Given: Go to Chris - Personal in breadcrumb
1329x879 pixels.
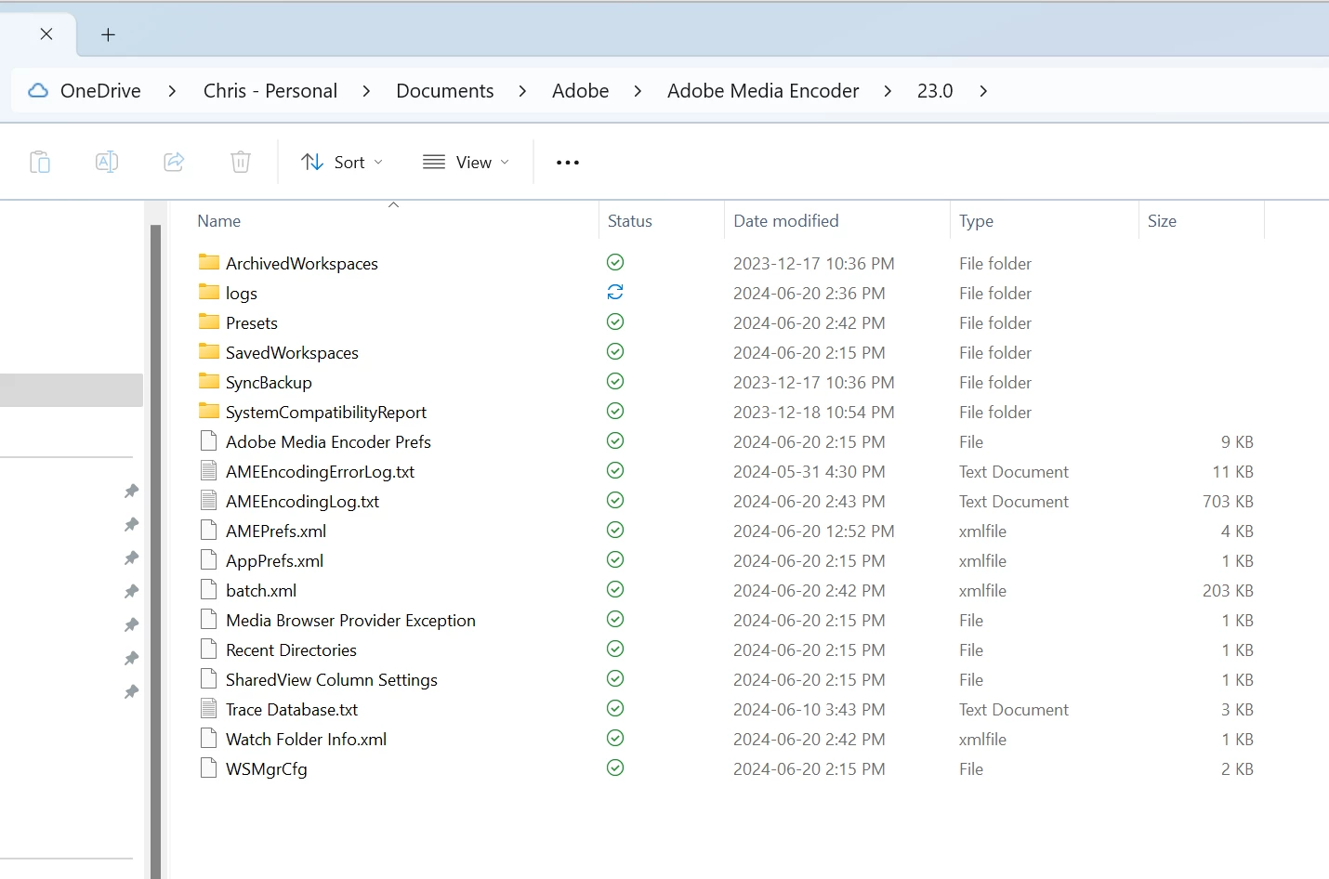Looking at the screenshot, I should tap(270, 90).
